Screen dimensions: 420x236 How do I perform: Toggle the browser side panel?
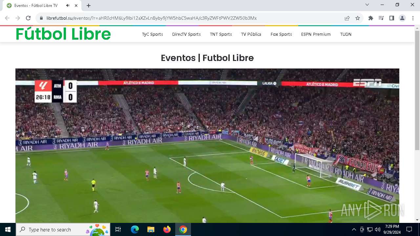[x=392, y=18]
